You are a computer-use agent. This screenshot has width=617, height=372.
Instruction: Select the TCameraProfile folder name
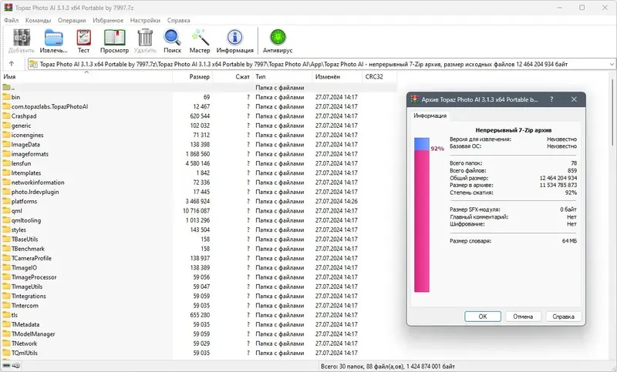click(32, 258)
